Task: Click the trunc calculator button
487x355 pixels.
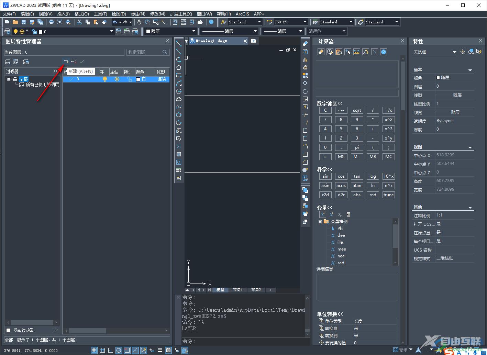Action: (388, 195)
